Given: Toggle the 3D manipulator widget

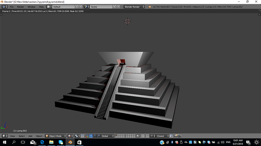Looking at the screenshot, I should (87, 136).
